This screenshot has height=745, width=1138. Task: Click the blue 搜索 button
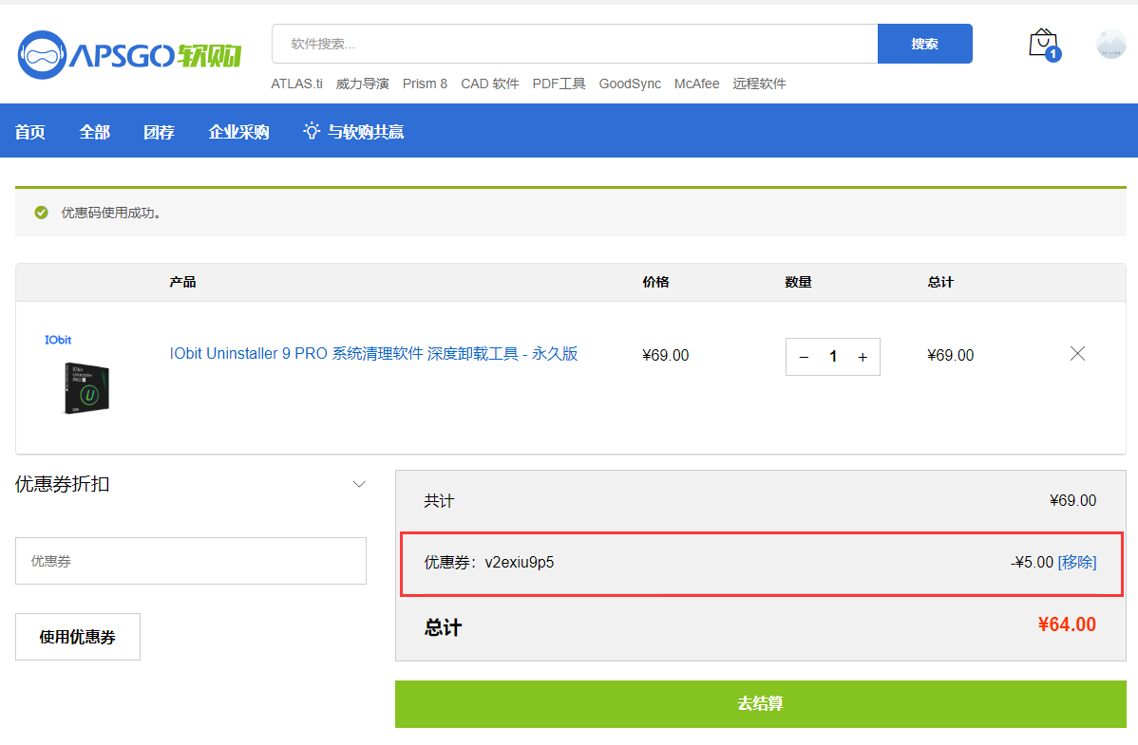click(x=924, y=44)
